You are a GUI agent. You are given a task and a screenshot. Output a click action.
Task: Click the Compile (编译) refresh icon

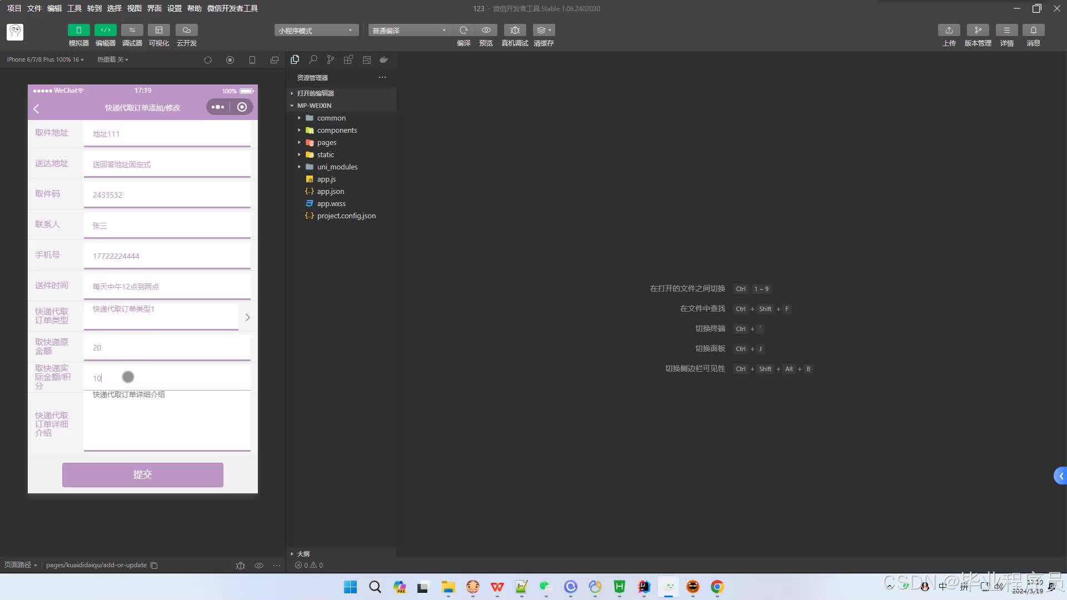[x=463, y=30]
